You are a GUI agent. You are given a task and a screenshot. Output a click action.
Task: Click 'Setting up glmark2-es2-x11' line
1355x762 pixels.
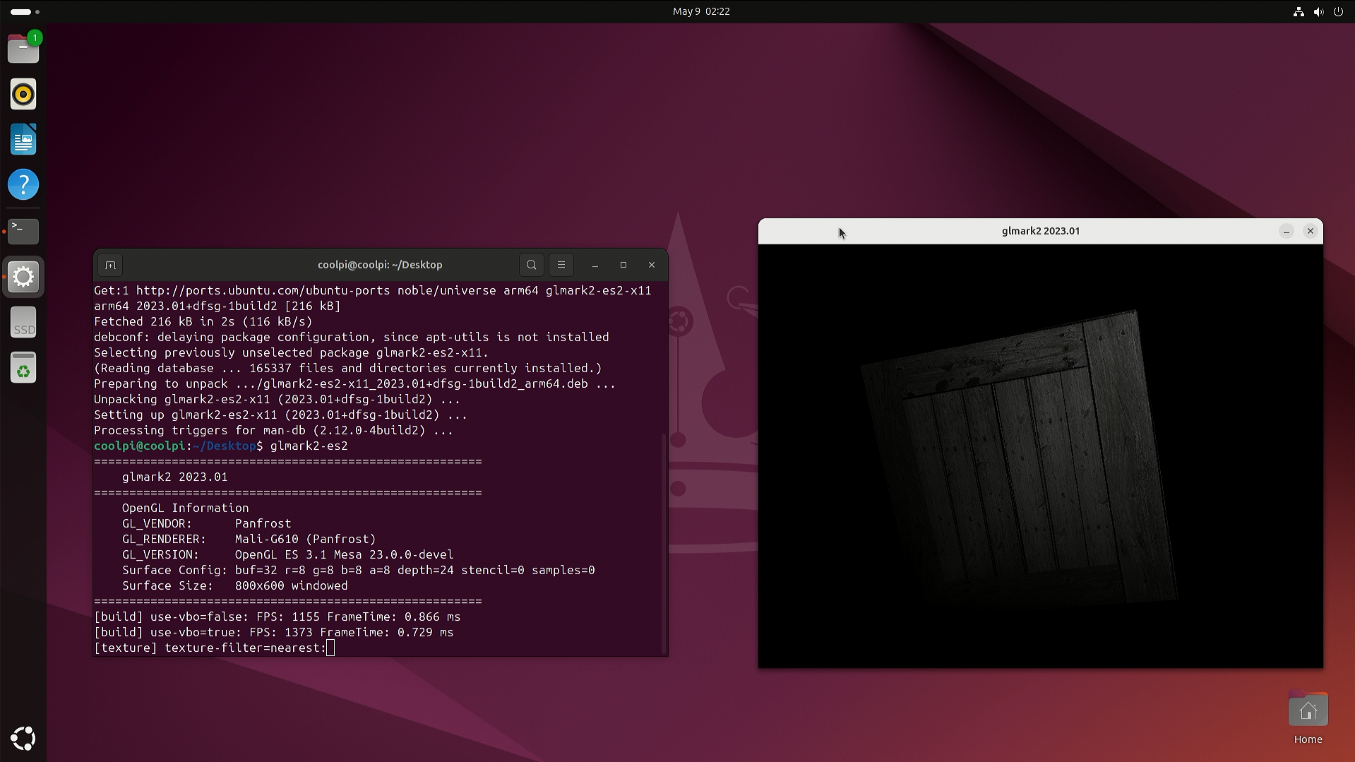tap(280, 415)
